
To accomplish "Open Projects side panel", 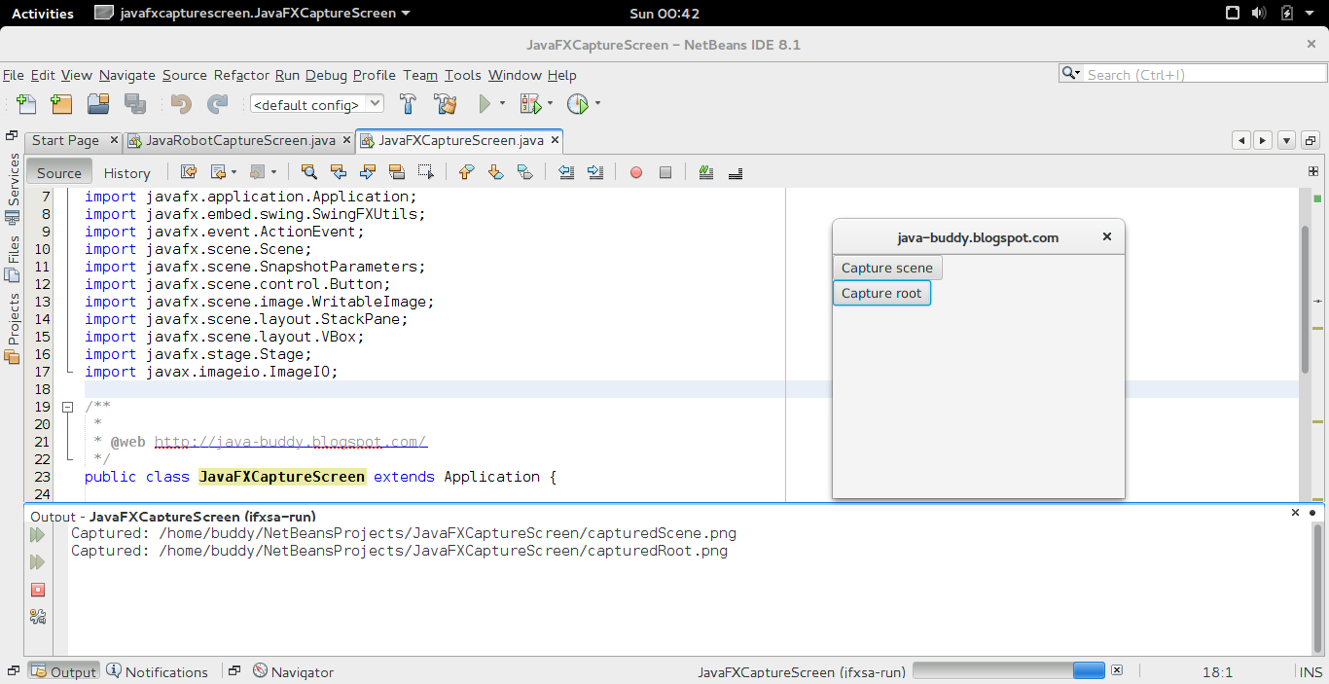I will tap(13, 329).
